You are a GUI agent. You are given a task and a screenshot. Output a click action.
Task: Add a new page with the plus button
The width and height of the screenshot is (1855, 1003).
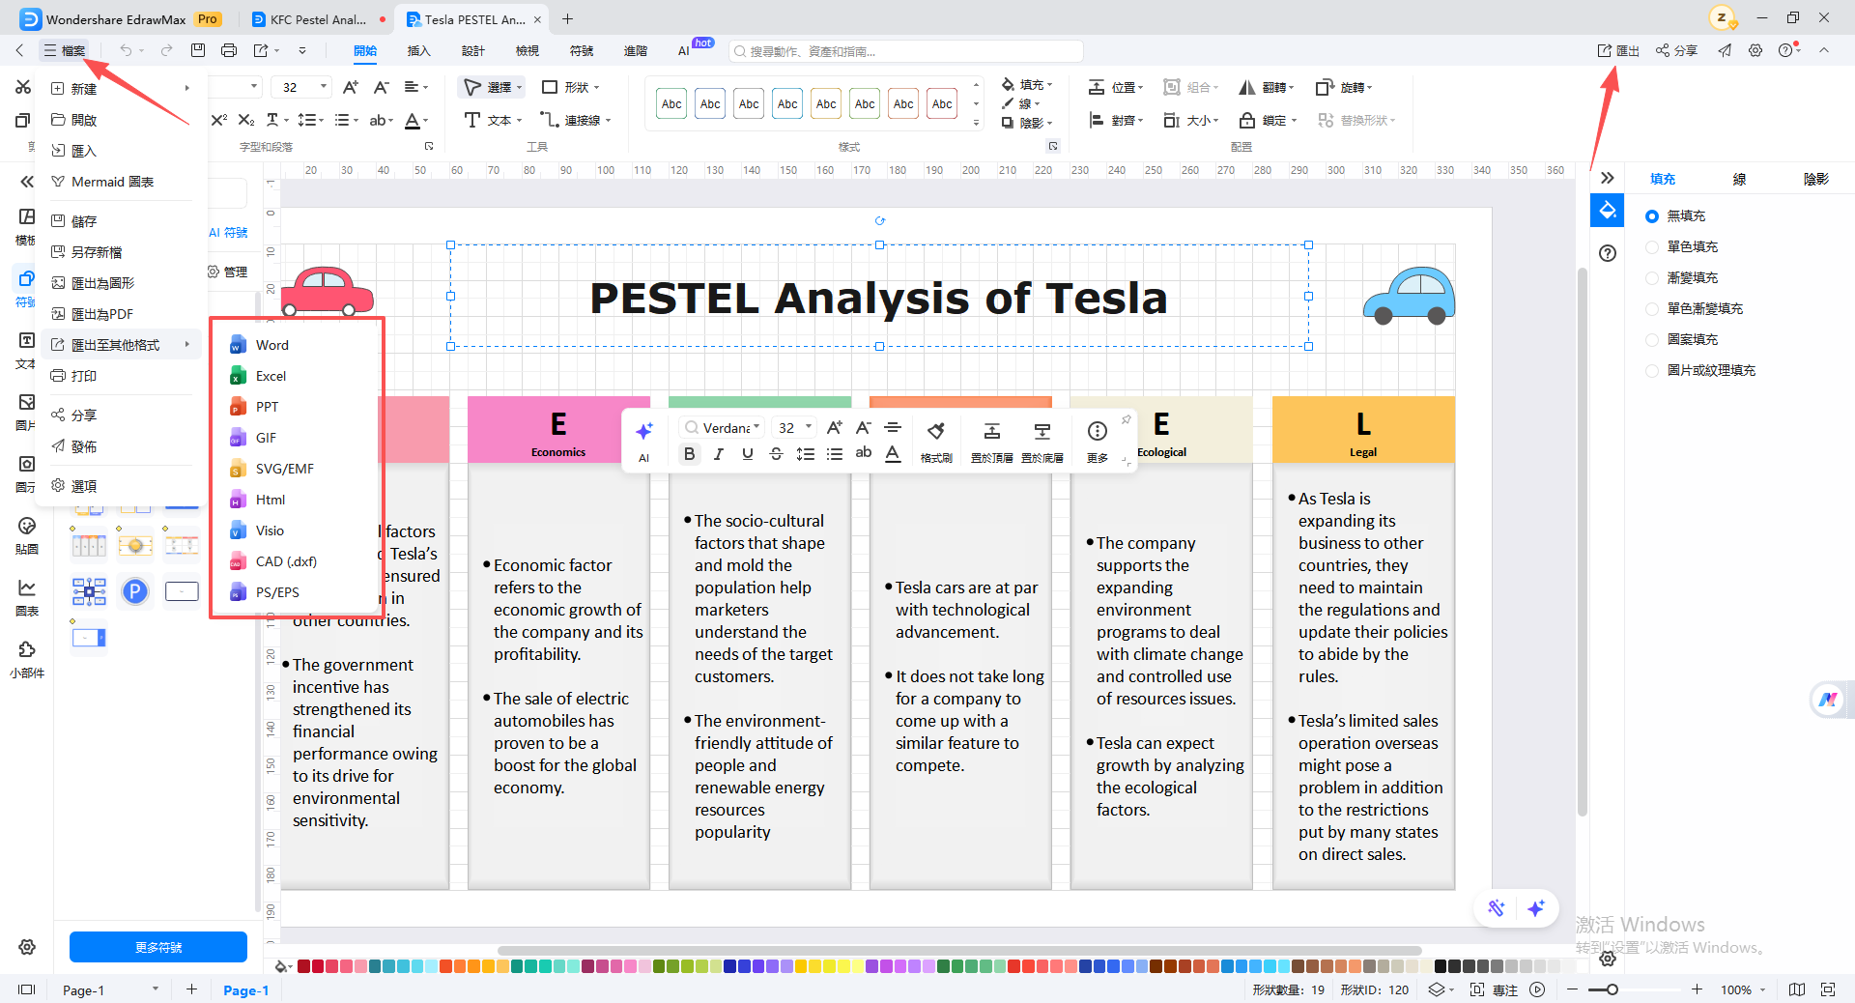[191, 989]
